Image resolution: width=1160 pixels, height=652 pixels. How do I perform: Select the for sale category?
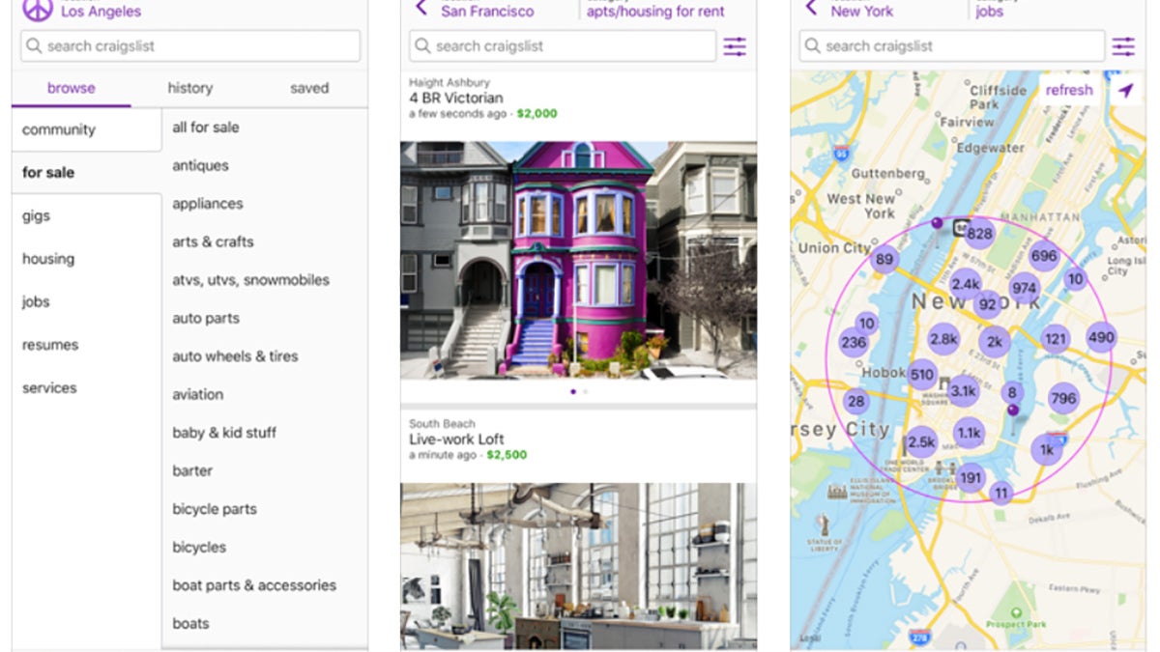tap(87, 173)
